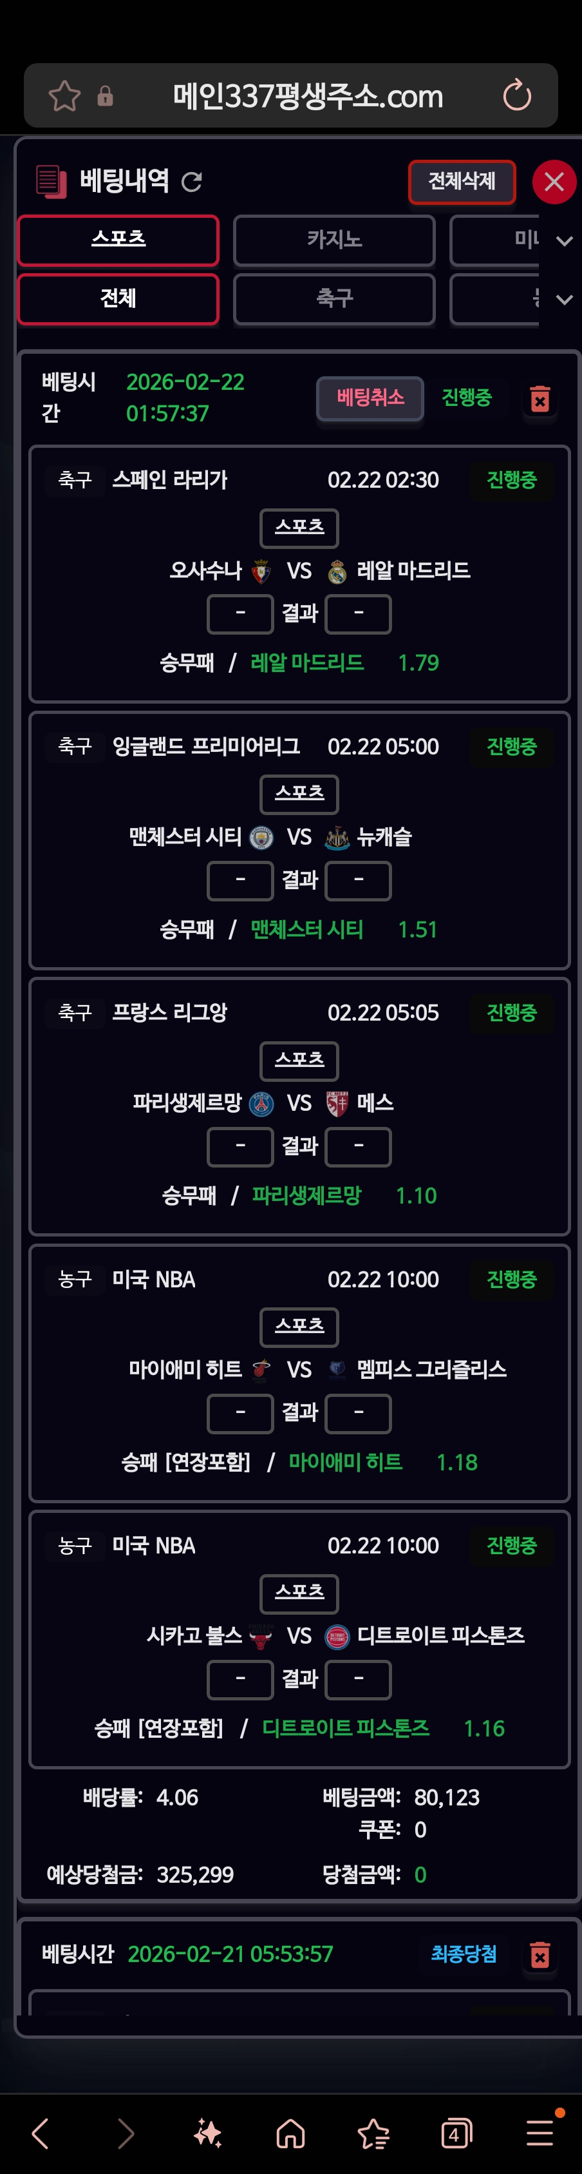Screen dimensions: 582x2174
Task: Tap the URL address field
Action: tap(307, 96)
